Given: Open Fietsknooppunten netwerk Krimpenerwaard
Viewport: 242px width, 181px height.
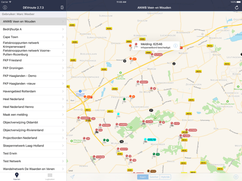Looking at the screenshot, I should 33,45.
